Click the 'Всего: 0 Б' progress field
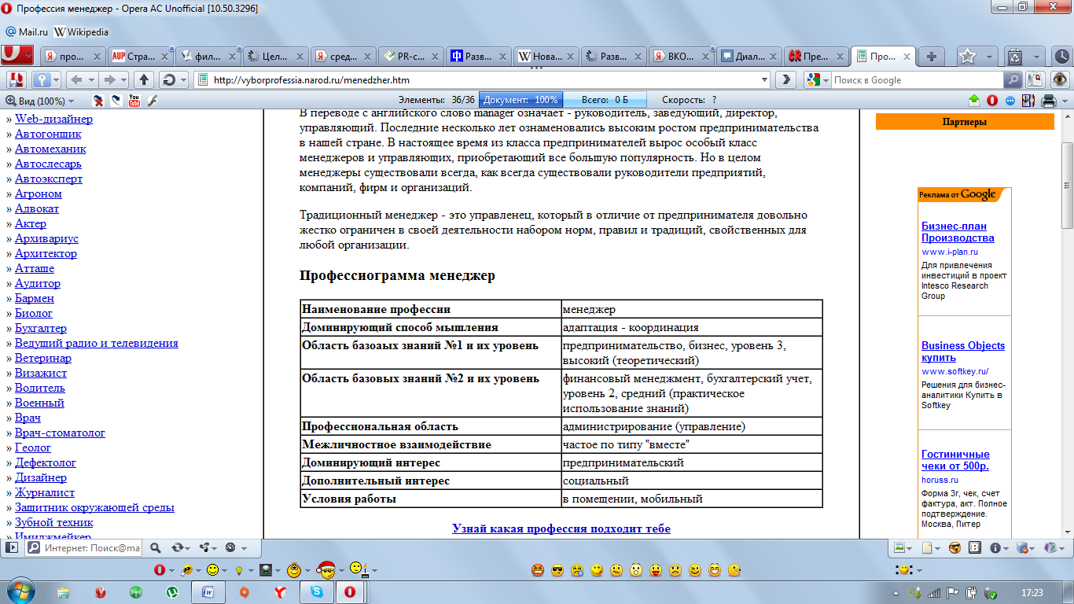Viewport: 1074px width, 604px height. [605, 100]
